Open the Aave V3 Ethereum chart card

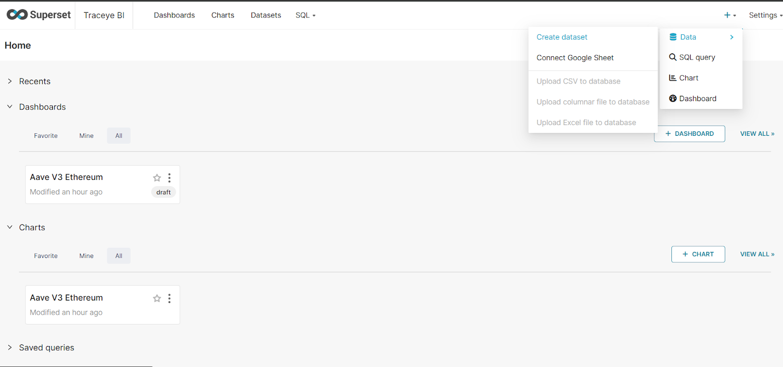[103, 305]
